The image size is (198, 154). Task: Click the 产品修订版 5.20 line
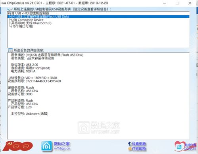(20, 107)
